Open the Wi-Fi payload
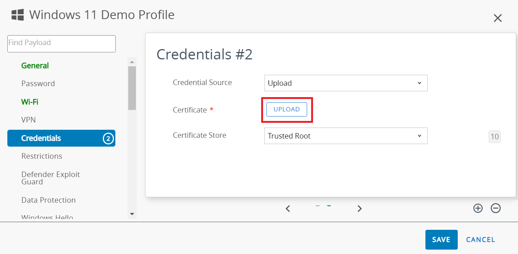Image resolution: width=518 pixels, height=254 pixels. click(30, 102)
